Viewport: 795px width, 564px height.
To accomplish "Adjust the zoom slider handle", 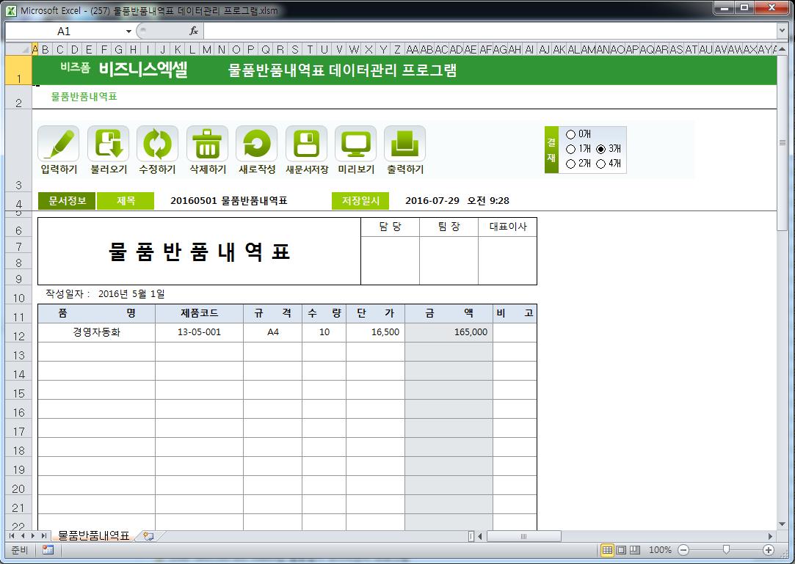I will [726, 550].
